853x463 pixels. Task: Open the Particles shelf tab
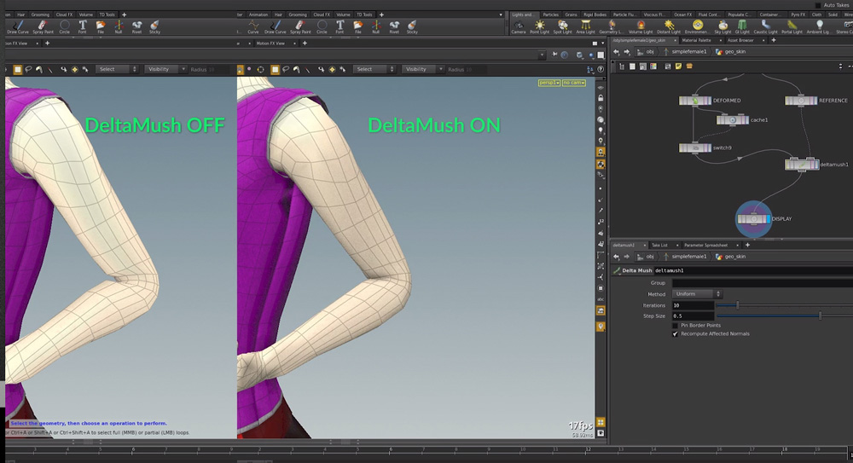(x=550, y=14)
